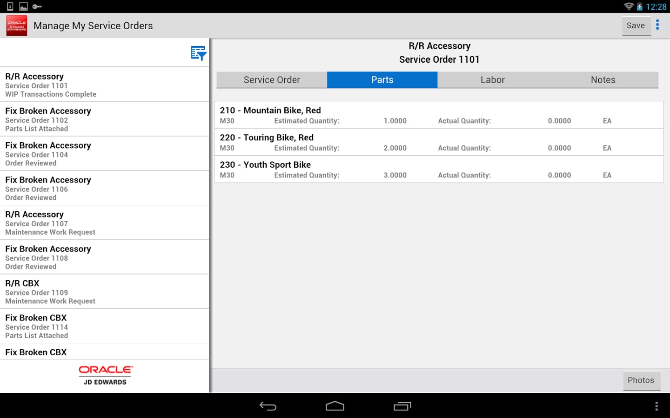Open Service Order 1108 Fix Broken Accessory
Screen dimensions: 670x418
pos(105,257)
